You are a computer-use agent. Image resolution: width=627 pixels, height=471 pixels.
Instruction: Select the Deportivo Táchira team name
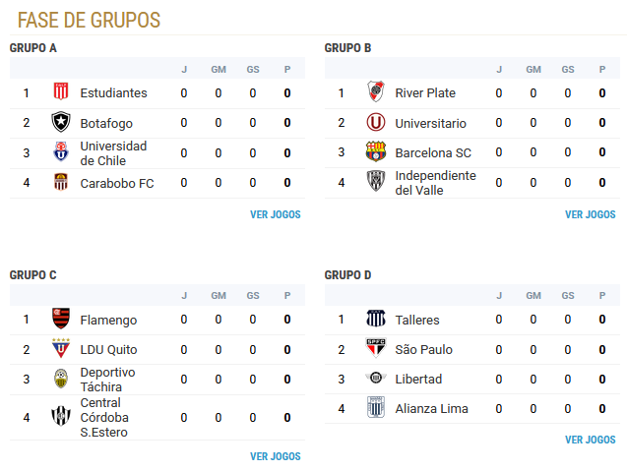click(107, 380)
